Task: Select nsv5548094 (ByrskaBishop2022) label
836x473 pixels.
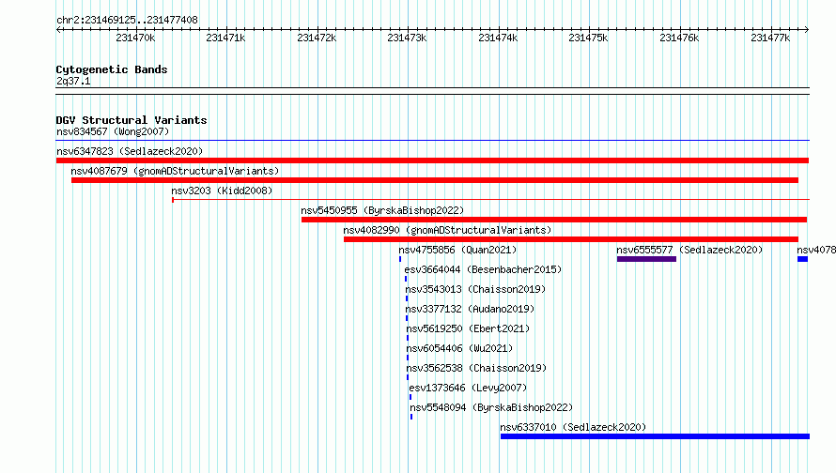Action: [x=491, y=407]
